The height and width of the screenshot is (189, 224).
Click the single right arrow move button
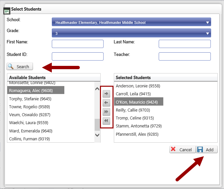pyautogui.click(x=106, y=94)
